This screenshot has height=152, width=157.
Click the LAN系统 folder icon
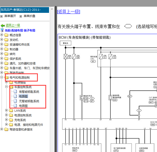pyautogui.click(x=11, y=110)
